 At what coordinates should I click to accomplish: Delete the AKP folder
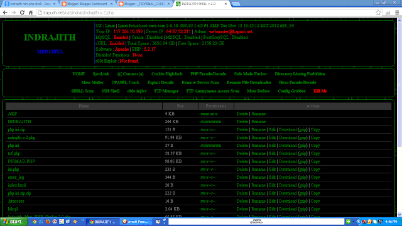point(242,114)
